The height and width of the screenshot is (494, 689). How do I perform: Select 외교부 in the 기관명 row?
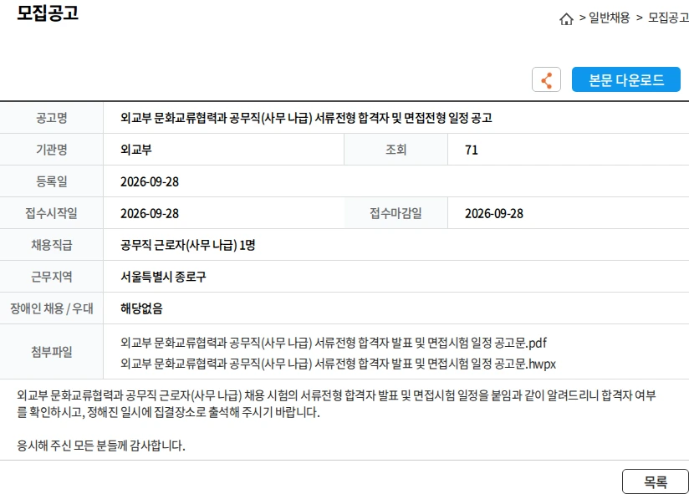pyautogui.click(x=136, y=150)
